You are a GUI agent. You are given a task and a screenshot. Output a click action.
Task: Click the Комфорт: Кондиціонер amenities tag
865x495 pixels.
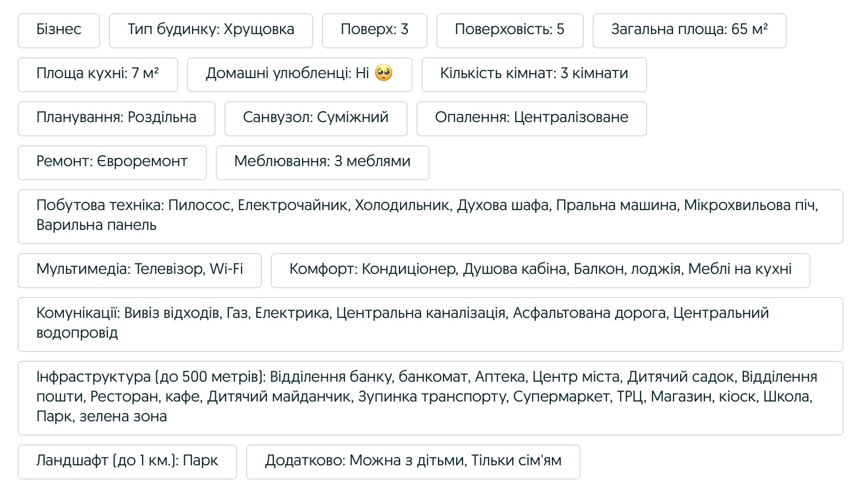pyautogui.click(x=540, y=271)
